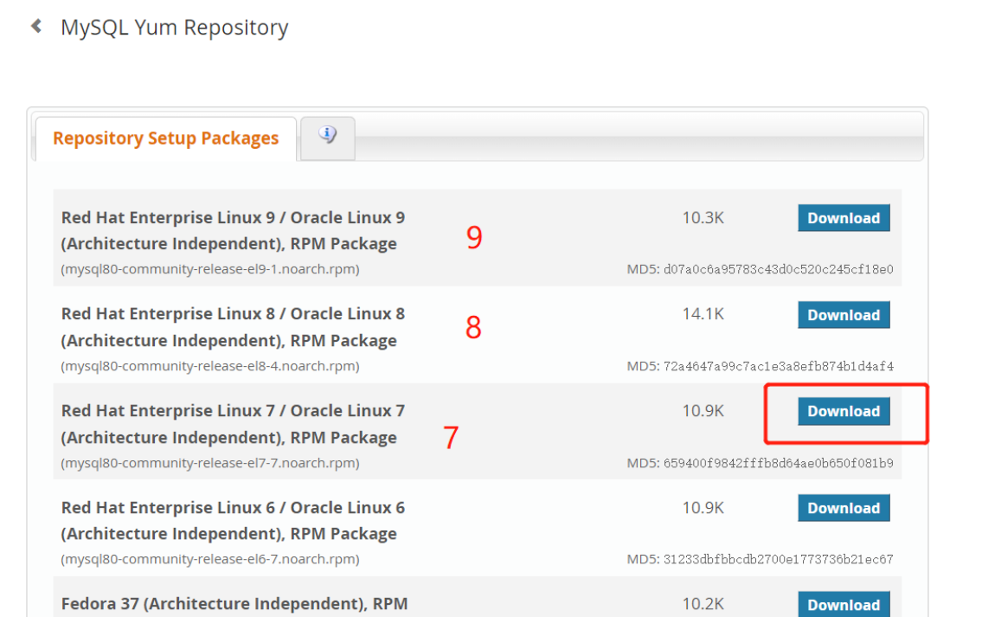The height and width of the screenshot is (617, 982).
Task: Click the 10.2K size in the Fedora 37 row
Action: click(703, 604)
